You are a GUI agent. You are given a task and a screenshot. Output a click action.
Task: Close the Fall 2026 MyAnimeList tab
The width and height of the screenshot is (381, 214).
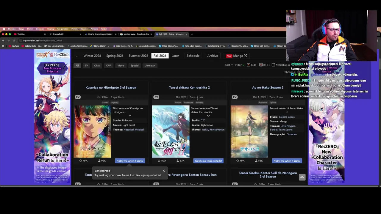pyautogui.click(x=186, y=34)
